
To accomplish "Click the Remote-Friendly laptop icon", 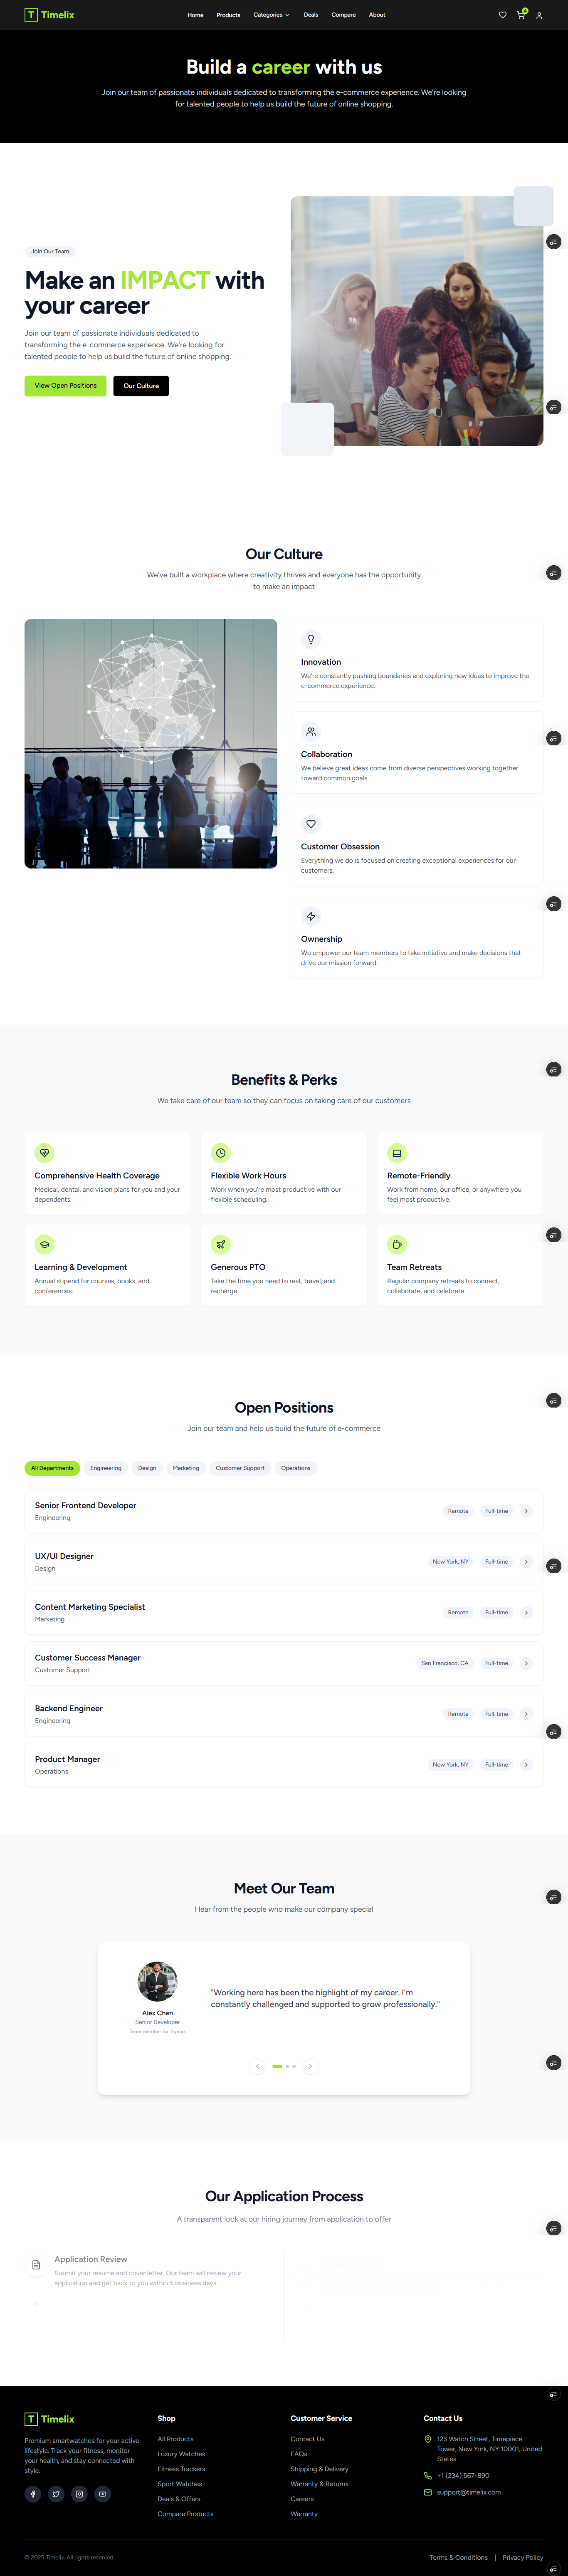I will pos(397,1153).
